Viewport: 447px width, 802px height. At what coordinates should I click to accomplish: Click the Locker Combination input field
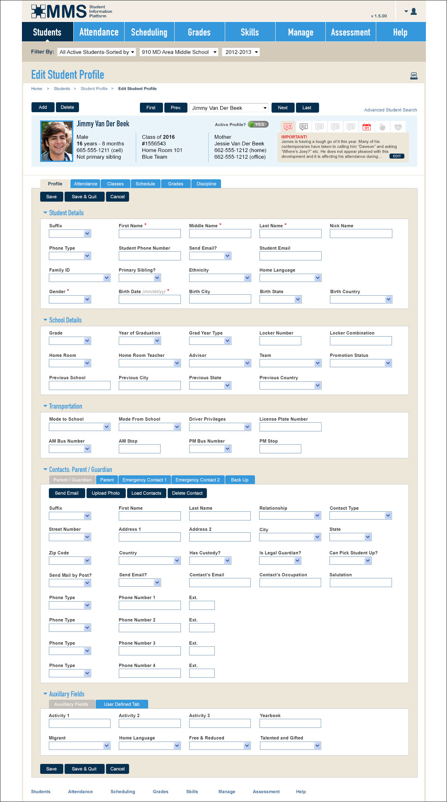click(361, 341)
